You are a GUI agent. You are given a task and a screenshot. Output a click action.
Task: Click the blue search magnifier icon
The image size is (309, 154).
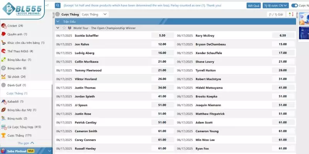(x=58, y=6)
